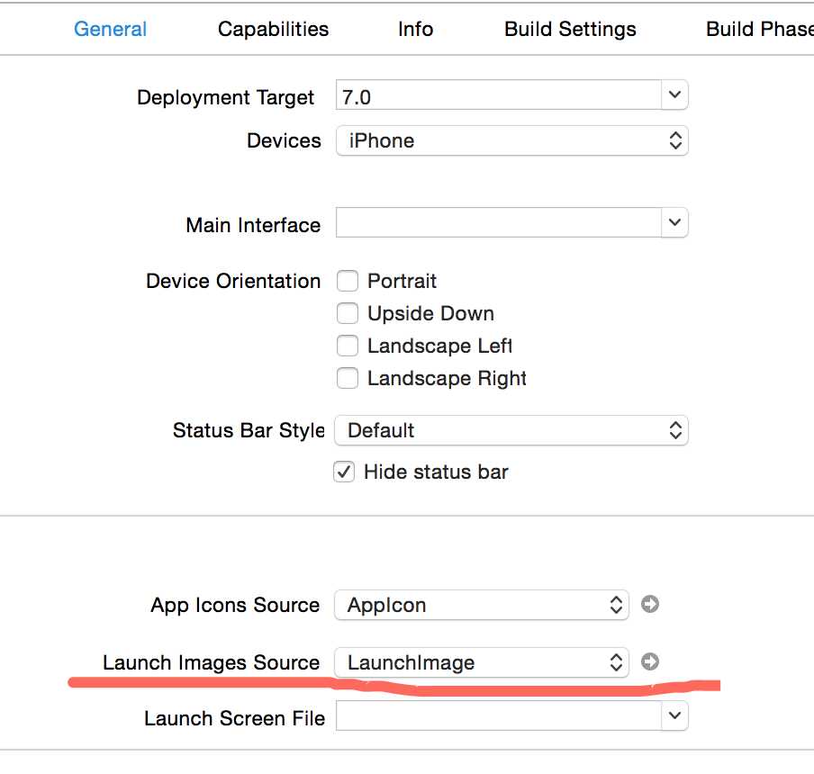Expand the Main Interface dropdown arrow
Screen dimensions: 814x774
tap(674, 222)
